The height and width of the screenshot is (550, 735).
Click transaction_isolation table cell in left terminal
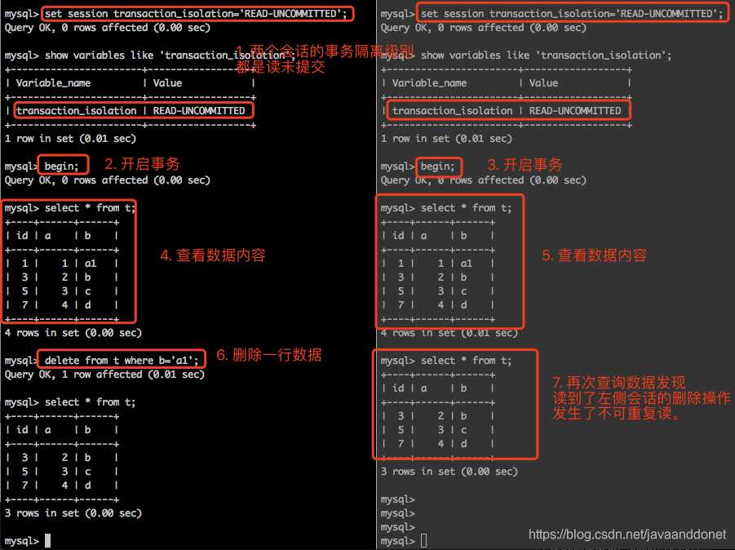coord(77,111)
